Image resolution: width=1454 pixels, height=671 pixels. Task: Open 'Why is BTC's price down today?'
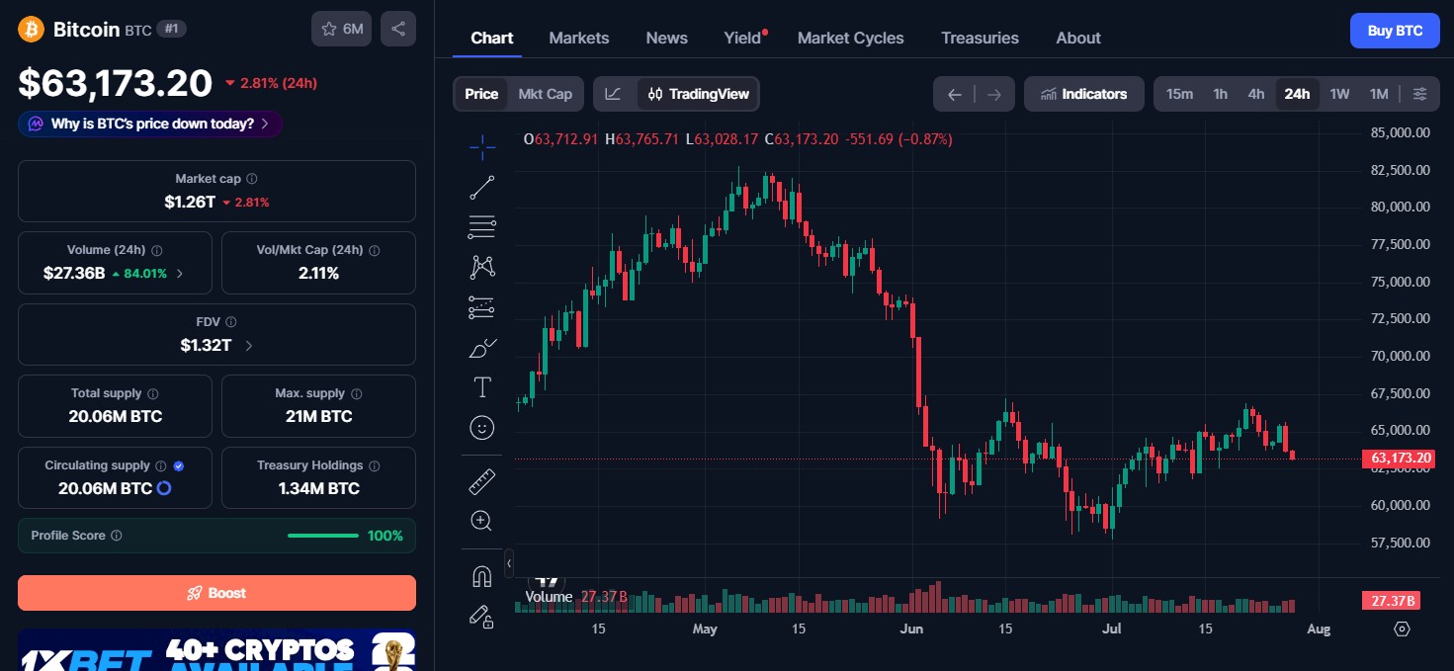coord(150,124)
